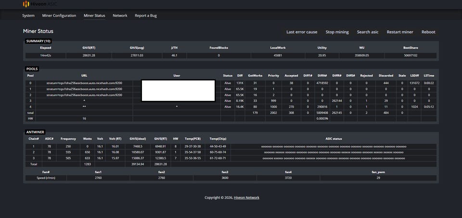
Task: Click the Last error cause button
Action: coord(302,32)
